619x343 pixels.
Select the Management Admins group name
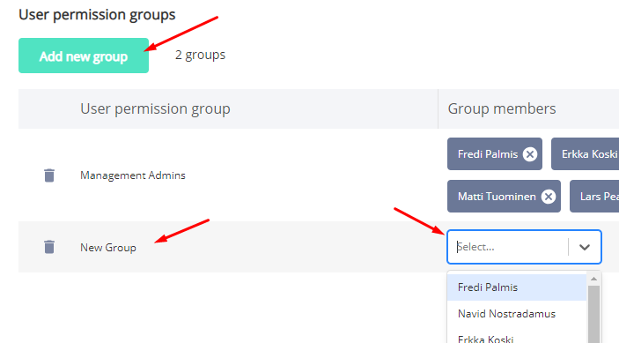pyautogui.click(x=133, y=175)
